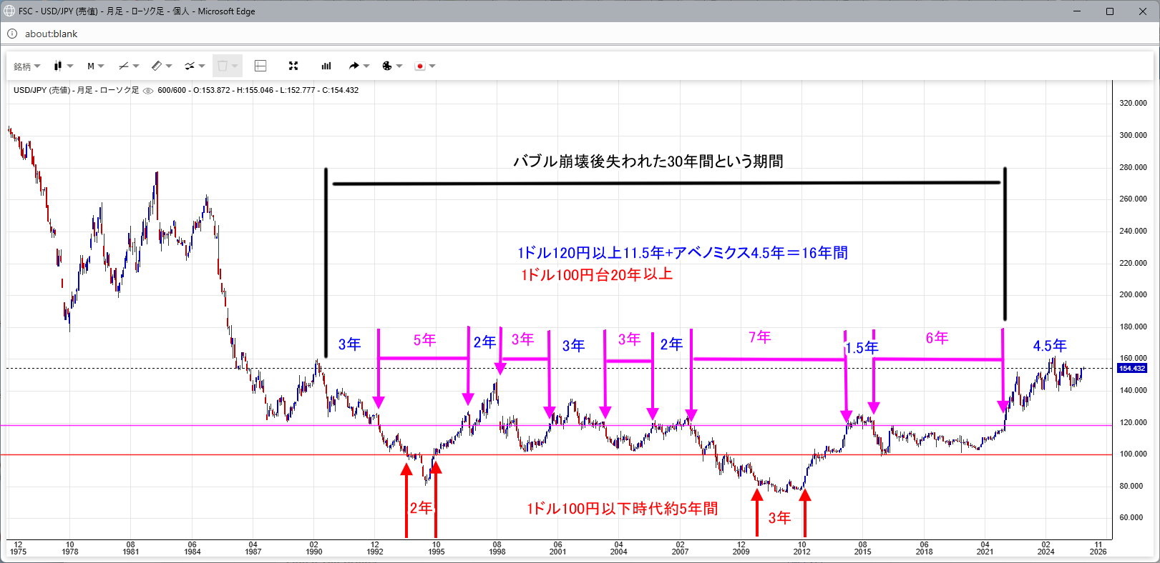
Task: Open the candlestick chart type menu
Action: tap(64, 66)
